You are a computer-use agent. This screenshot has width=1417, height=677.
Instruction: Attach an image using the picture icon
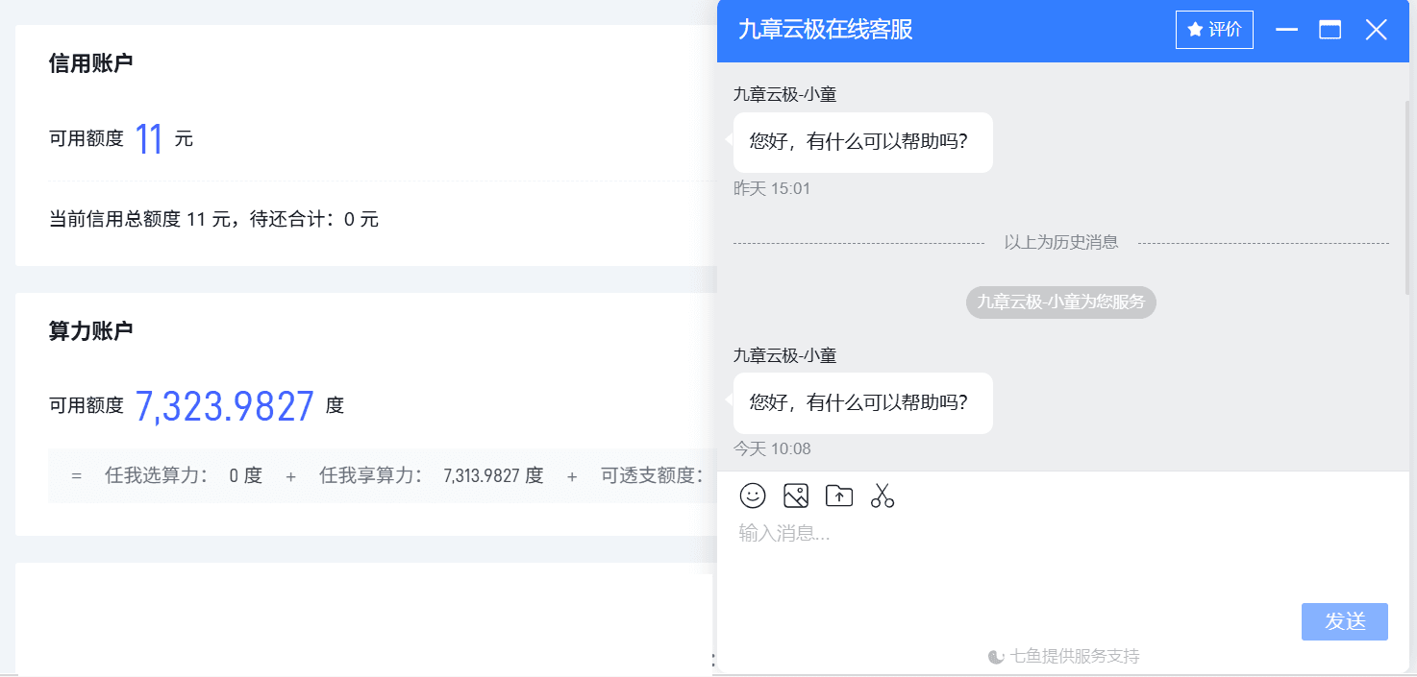pyautogui.click(x=796, y=496)
